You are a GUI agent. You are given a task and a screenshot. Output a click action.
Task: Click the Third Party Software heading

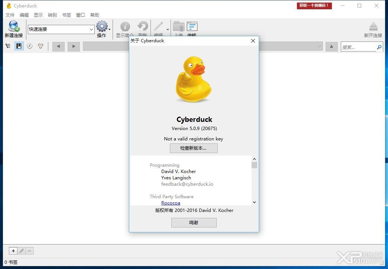click(x=171, y=197)
